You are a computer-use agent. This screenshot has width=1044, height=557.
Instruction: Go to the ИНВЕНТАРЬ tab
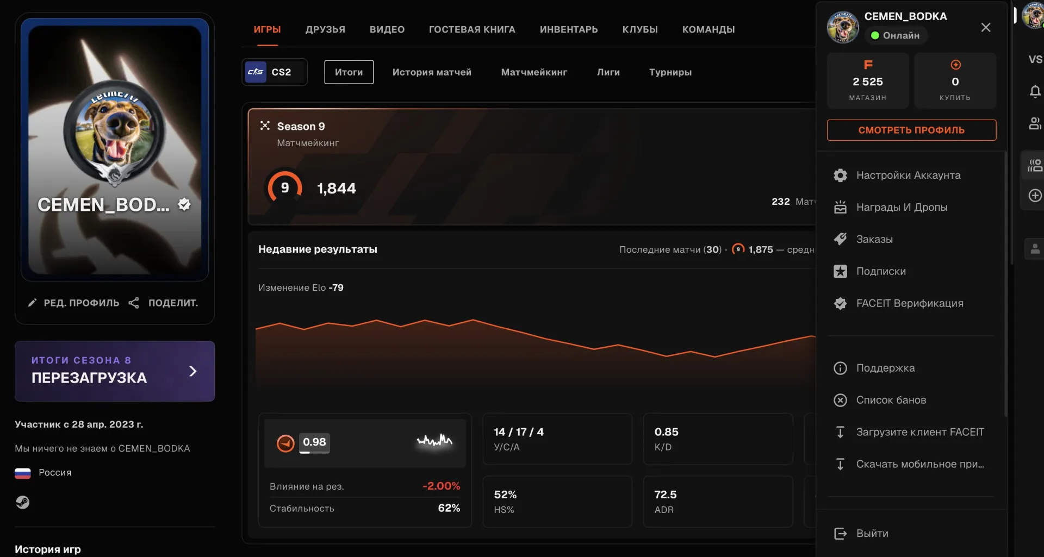click(x=569, y=29)
